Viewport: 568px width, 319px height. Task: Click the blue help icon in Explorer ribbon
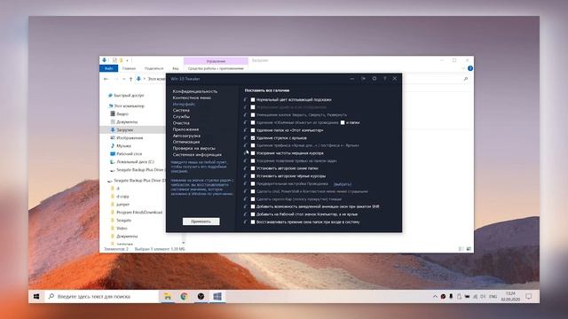(x=470, y=68)
